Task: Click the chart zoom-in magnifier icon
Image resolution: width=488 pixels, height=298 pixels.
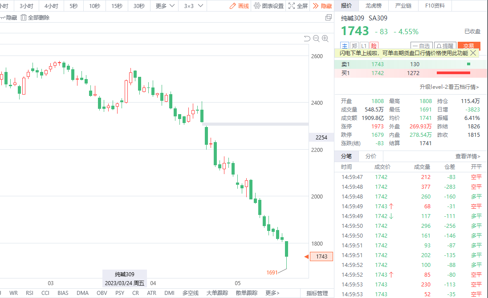Action: point(325,39)
